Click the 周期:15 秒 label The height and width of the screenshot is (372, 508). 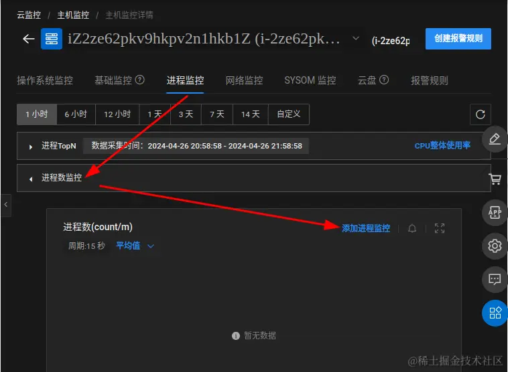point(86,246)
